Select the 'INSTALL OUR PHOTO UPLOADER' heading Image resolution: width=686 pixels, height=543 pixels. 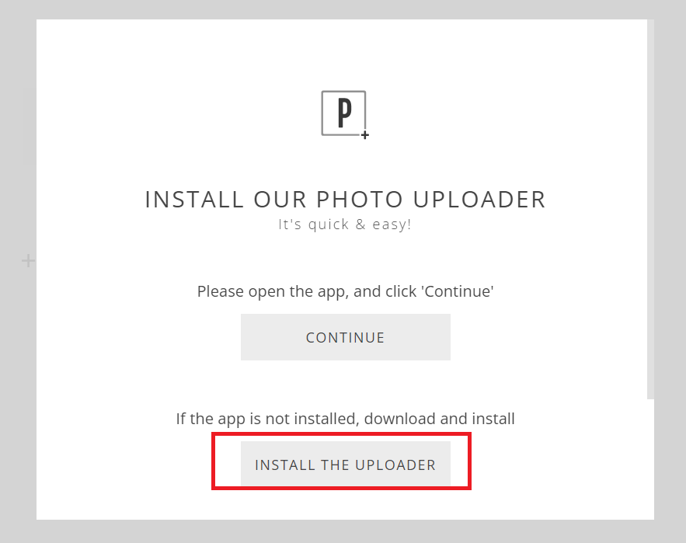pyautogui.click(x=344, y=199)
